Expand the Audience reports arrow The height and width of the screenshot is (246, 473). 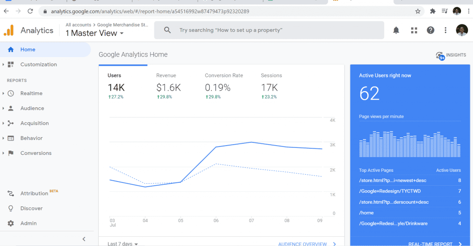pyautogui.click(x=3, y=108)
